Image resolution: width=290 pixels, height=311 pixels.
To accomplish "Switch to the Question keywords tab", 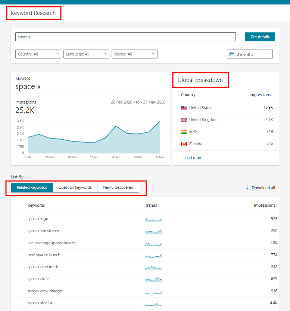I will pyautogui.click(x=75, y=187).
